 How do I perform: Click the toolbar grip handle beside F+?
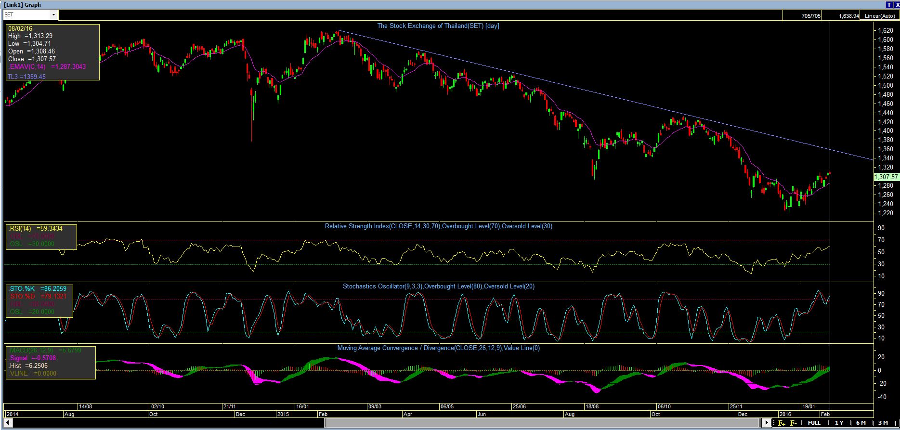point(773,423)
